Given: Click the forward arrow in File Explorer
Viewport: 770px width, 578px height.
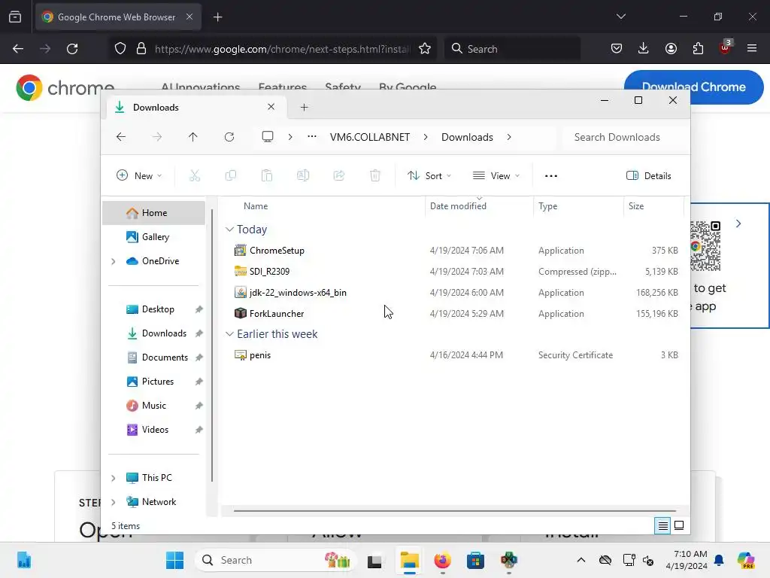Looking at the screenshot, I should tap(157, 137).
